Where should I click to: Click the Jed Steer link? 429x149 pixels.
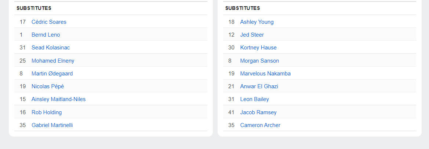[252, 35]
